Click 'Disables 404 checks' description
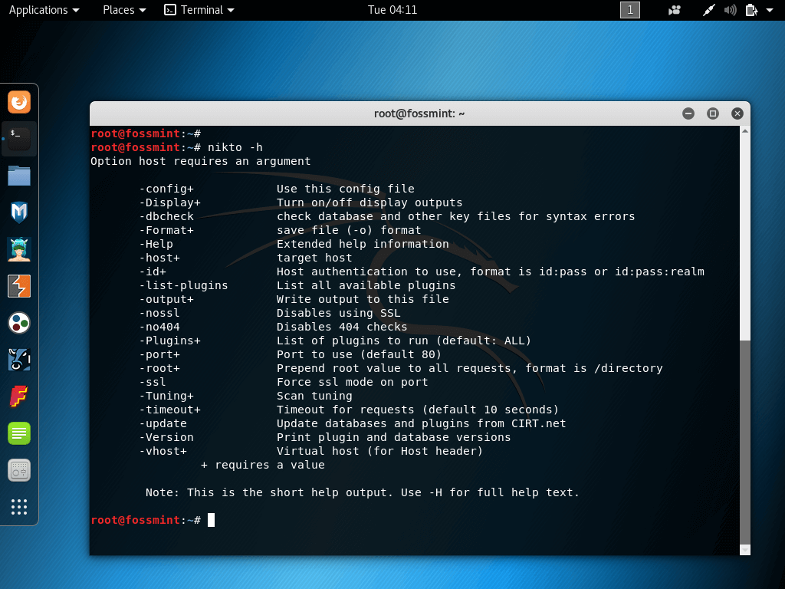This screenshot has width=785, height=589. (x=342, y=327)
